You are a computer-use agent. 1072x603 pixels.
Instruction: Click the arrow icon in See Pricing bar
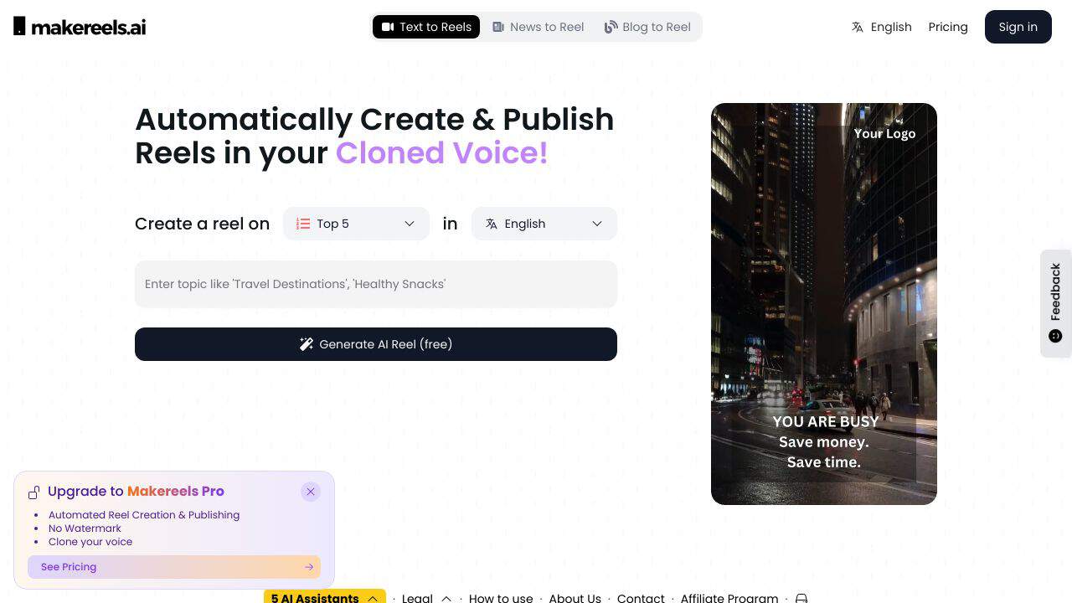[309, 567]
